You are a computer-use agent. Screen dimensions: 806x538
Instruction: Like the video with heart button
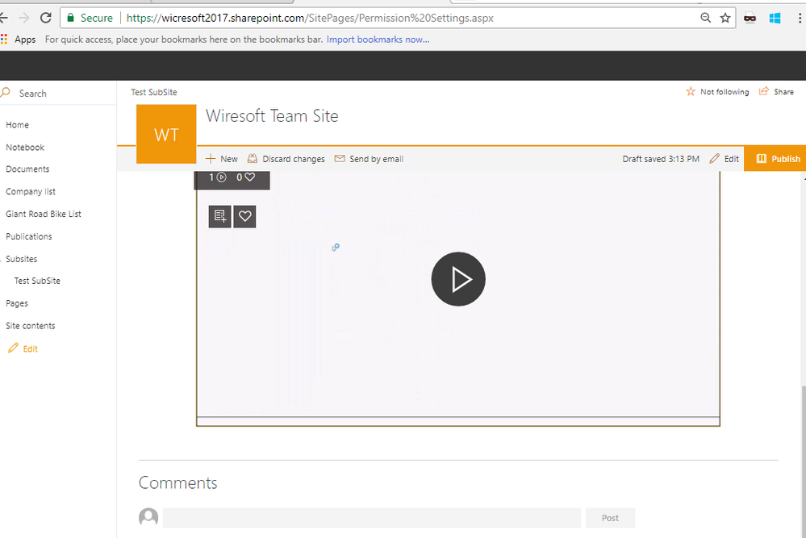pyautogui.click(x=244, y=216)
